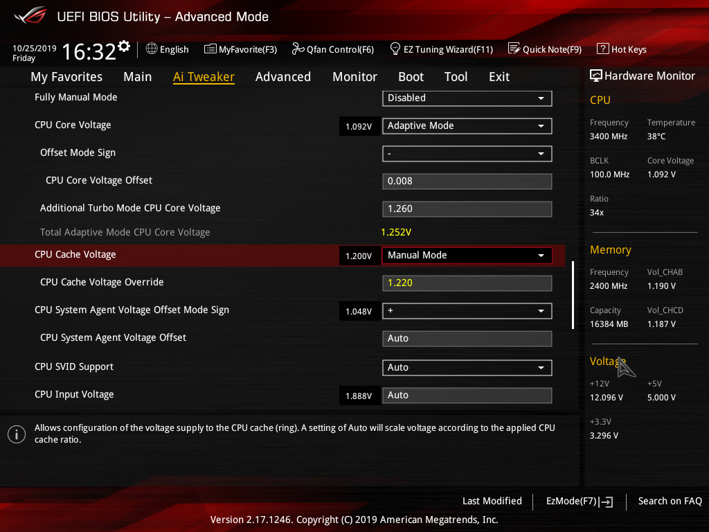Switch to the Tool tab
The width and height of the screenshot is (709, 532).
point(456,77)
